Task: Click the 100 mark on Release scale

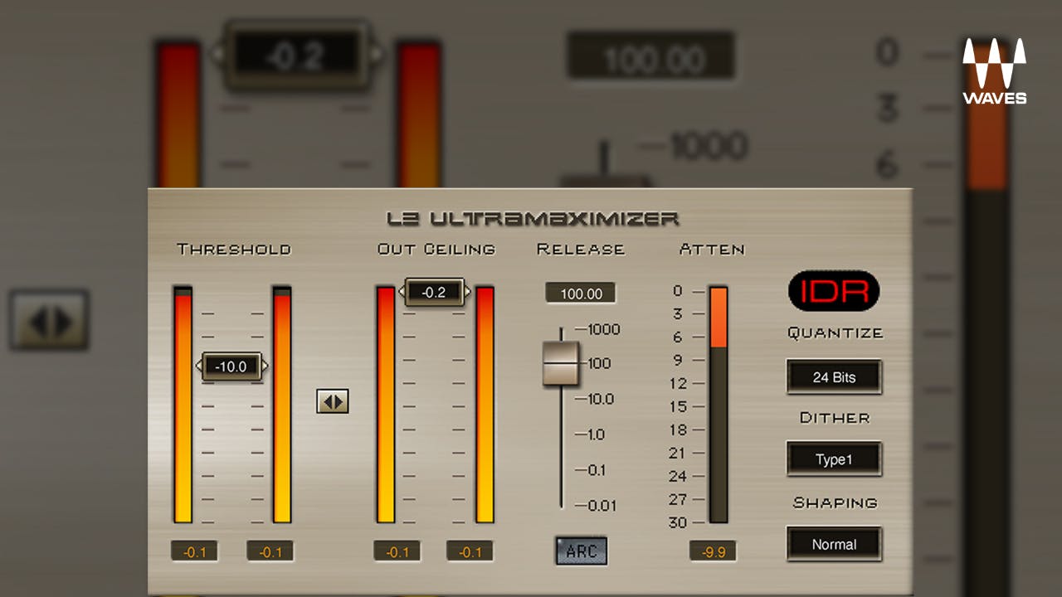Action: [x=599, y=363]
